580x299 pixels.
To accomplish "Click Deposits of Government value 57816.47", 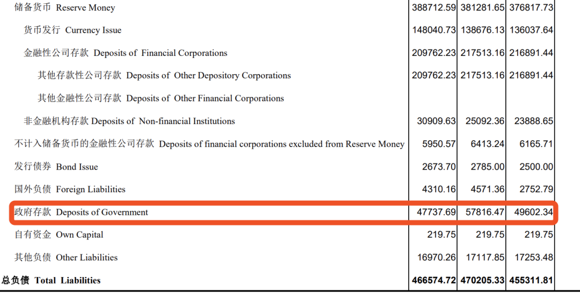I will coord(485,212).
